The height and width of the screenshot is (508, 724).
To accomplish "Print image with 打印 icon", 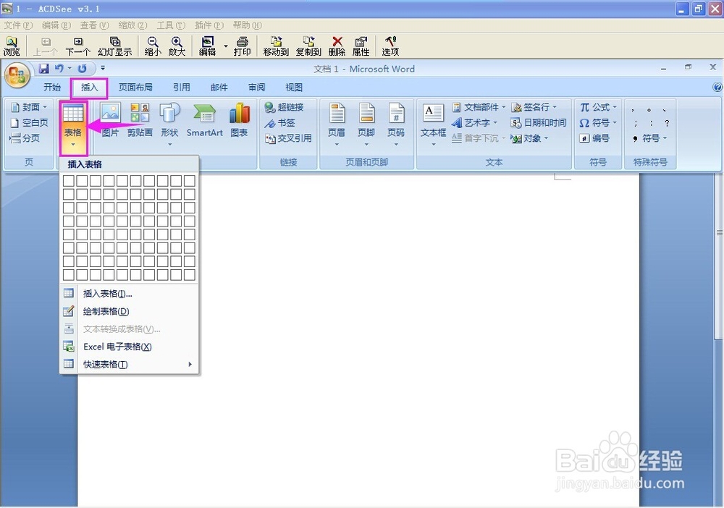I will point(242,46).
